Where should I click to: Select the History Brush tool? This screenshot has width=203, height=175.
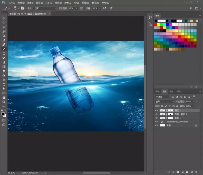[4, 58]
